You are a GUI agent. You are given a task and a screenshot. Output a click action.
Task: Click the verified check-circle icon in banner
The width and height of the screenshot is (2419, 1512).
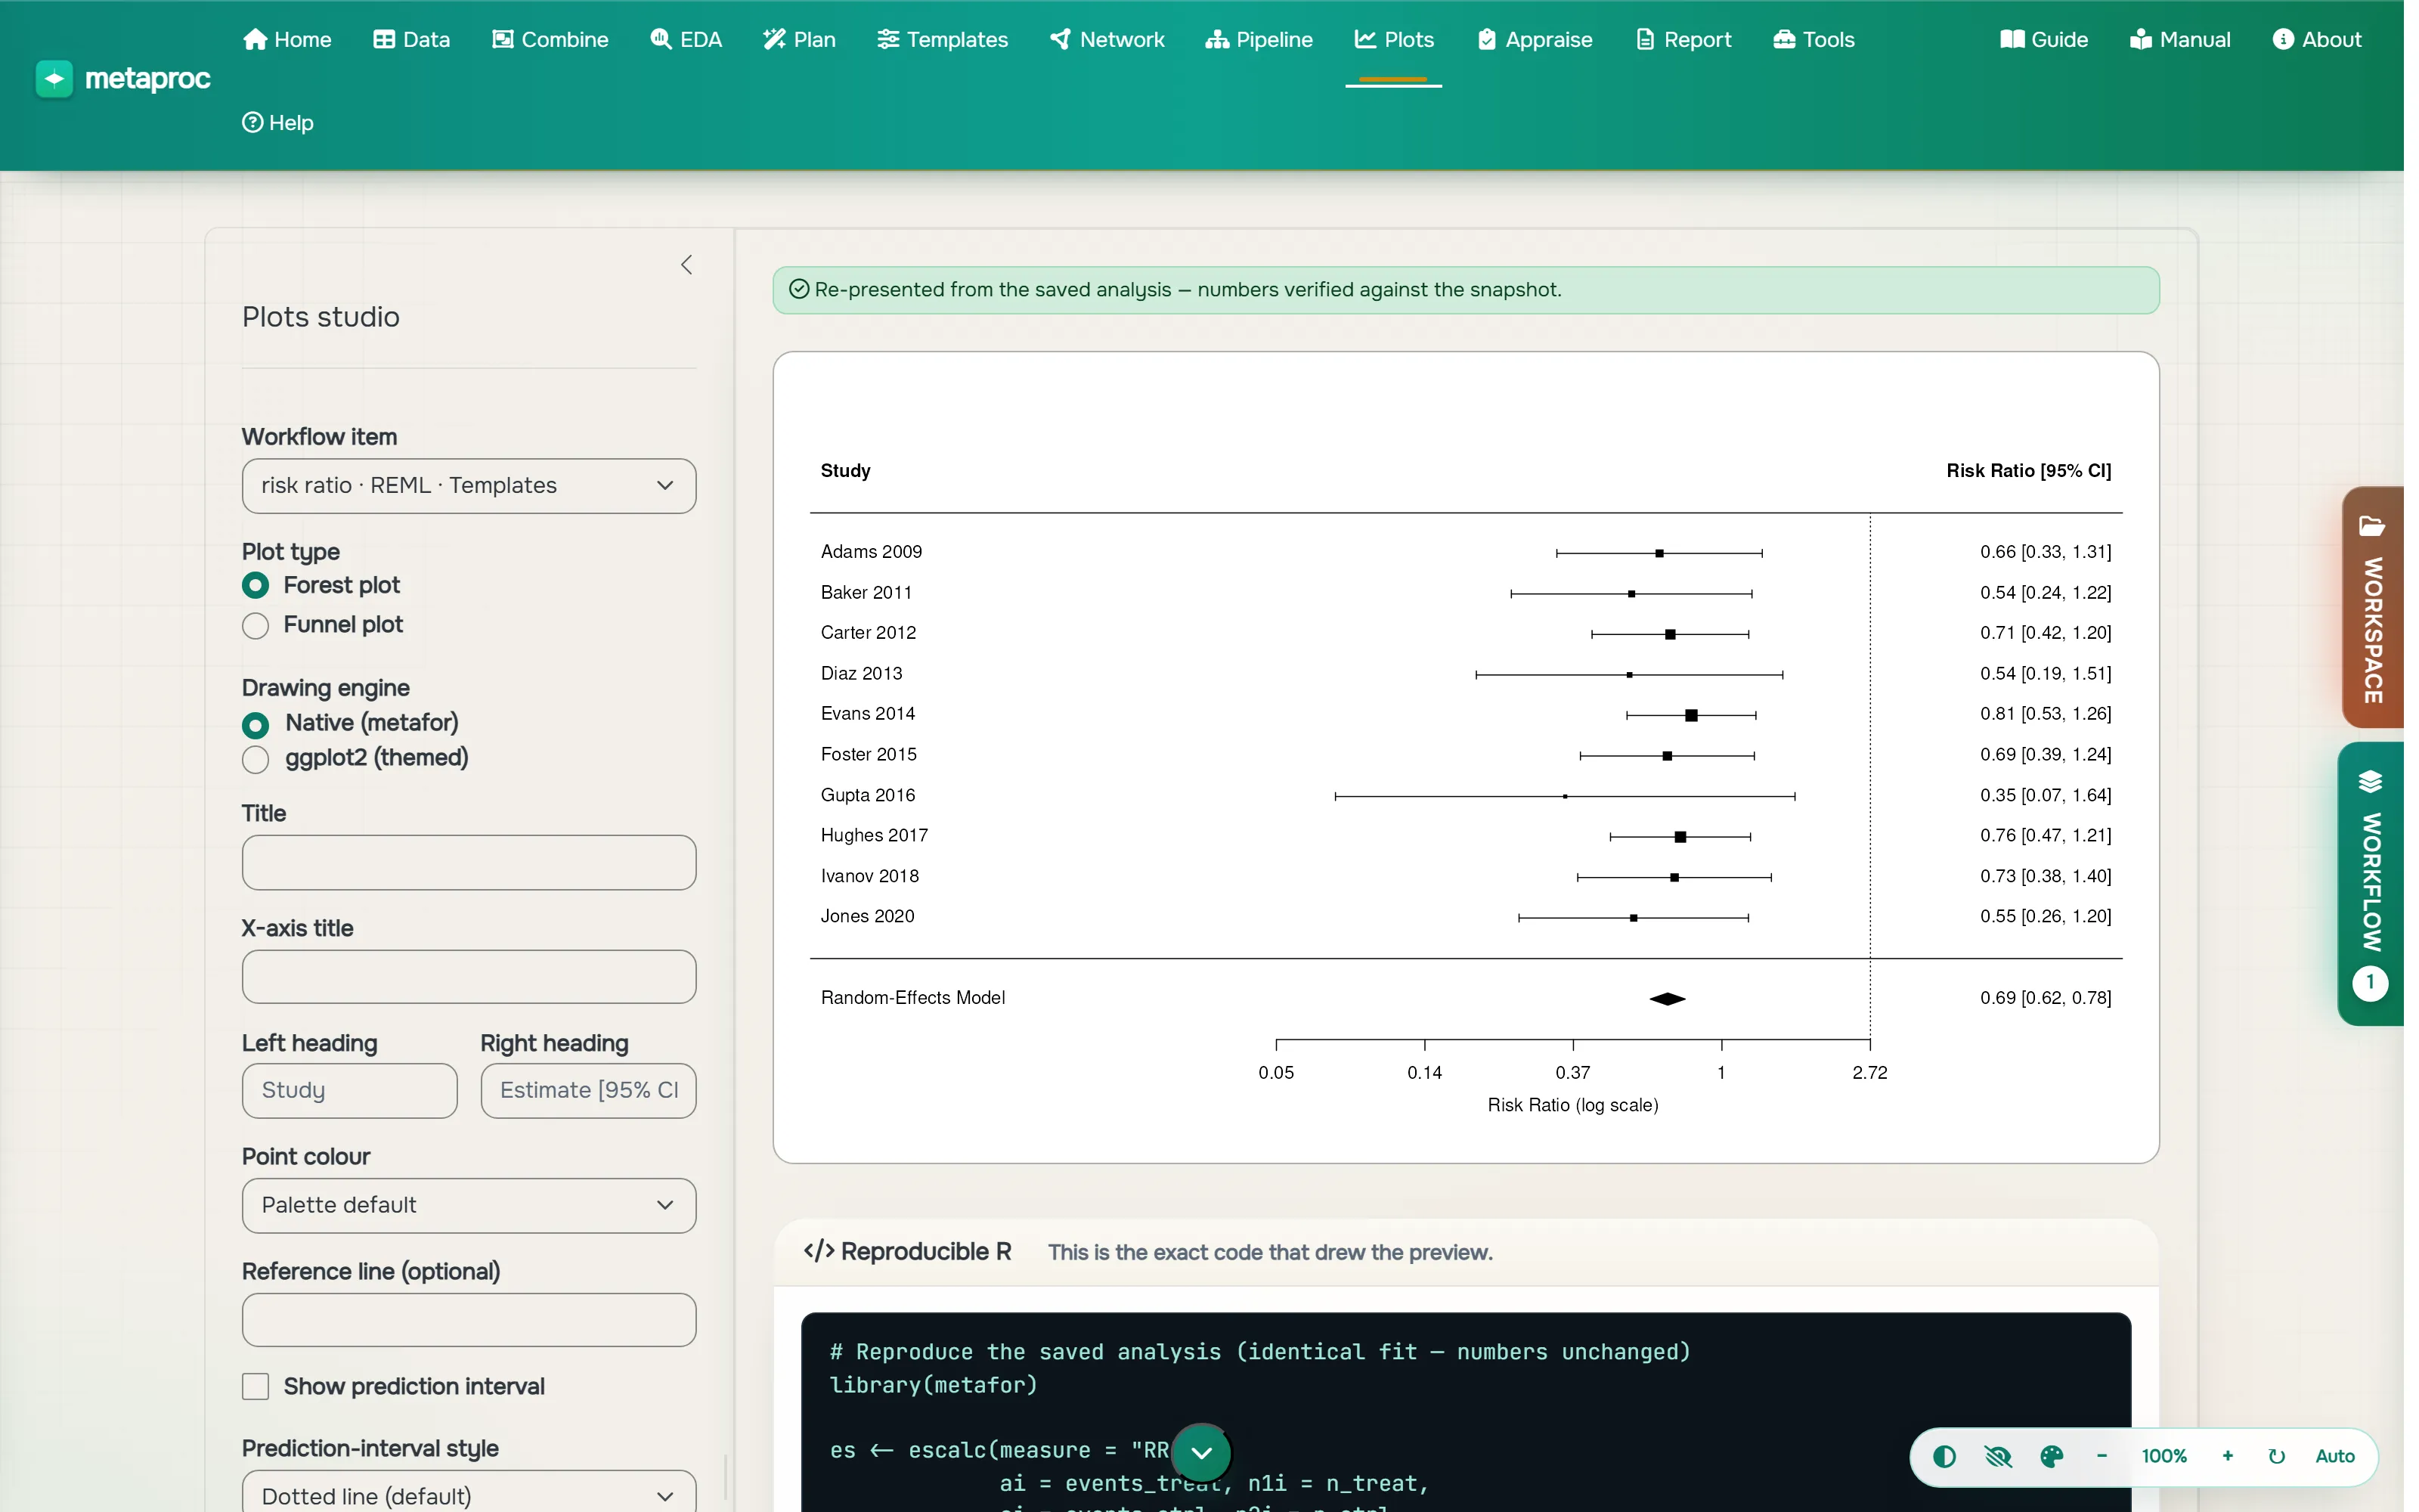click(x=799, y=289)
